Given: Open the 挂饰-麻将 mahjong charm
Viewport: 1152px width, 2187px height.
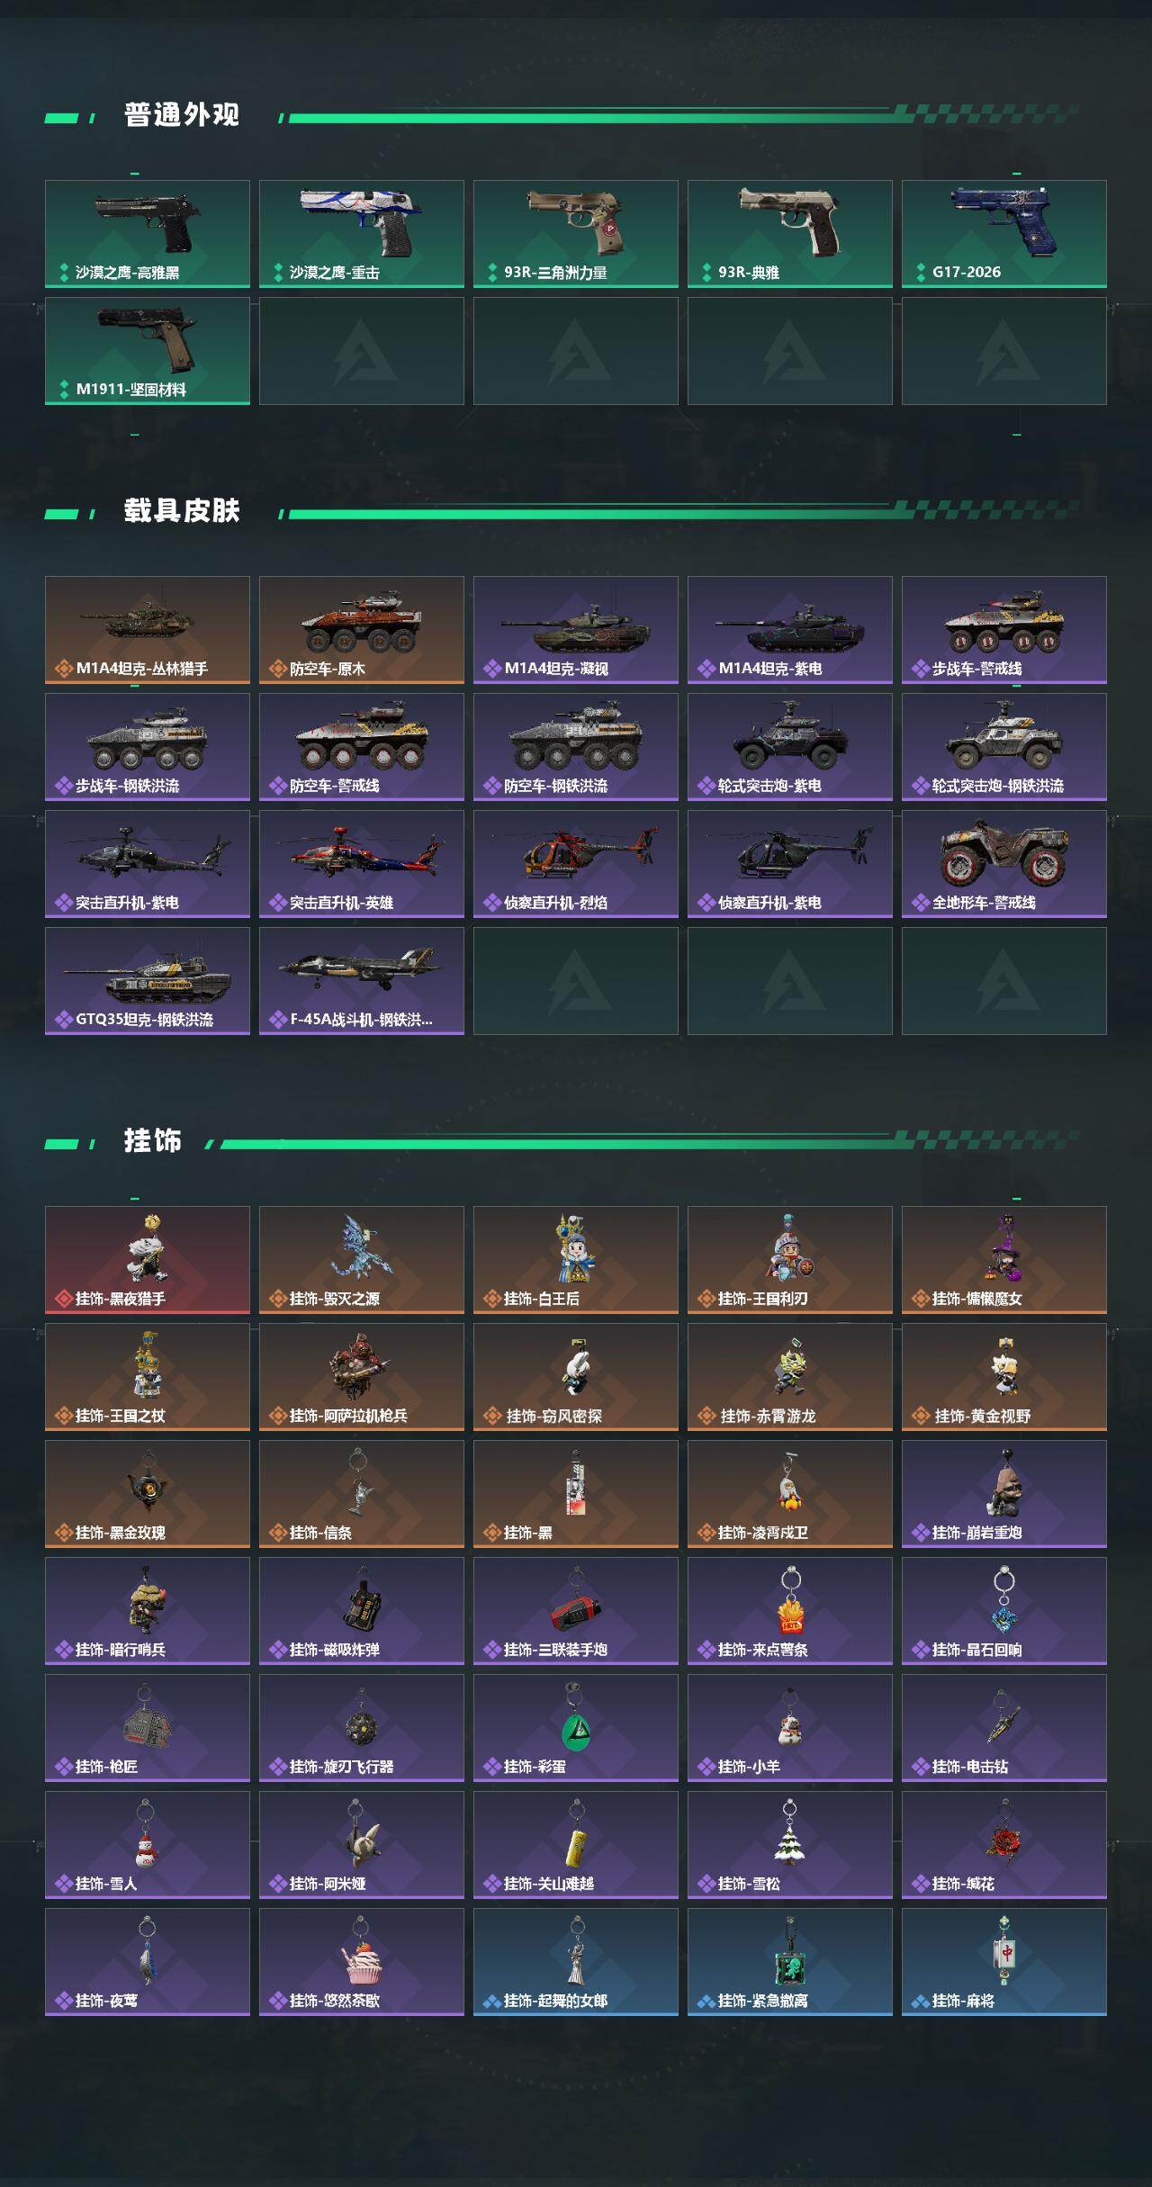Looking at the screenshot, I should (x=1004, y=1962).
